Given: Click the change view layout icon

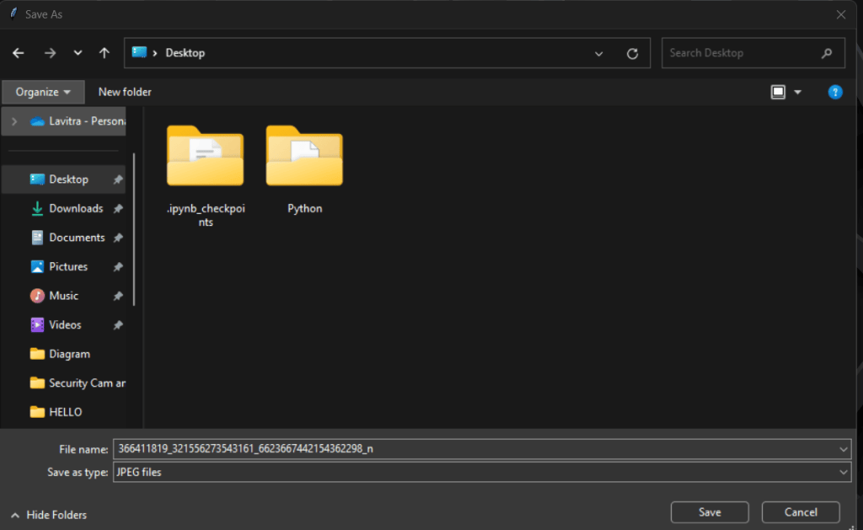Looking at the screenshot, I should coord(778,92).
